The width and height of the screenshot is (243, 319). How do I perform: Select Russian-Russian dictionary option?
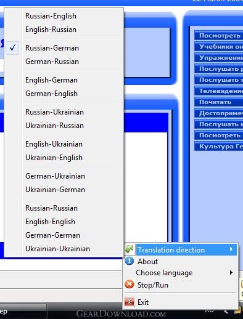(x=64, y=208)
